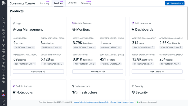Image resolution: width=188 pixels, height=106 pixels.
Task: Select the Products tab
Action: (59, 3)
